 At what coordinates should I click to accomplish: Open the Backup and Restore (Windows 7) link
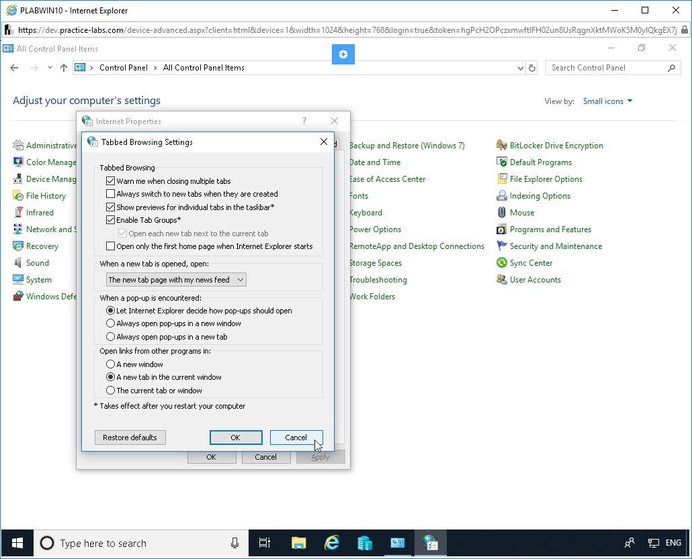click(x=407, y=146)
